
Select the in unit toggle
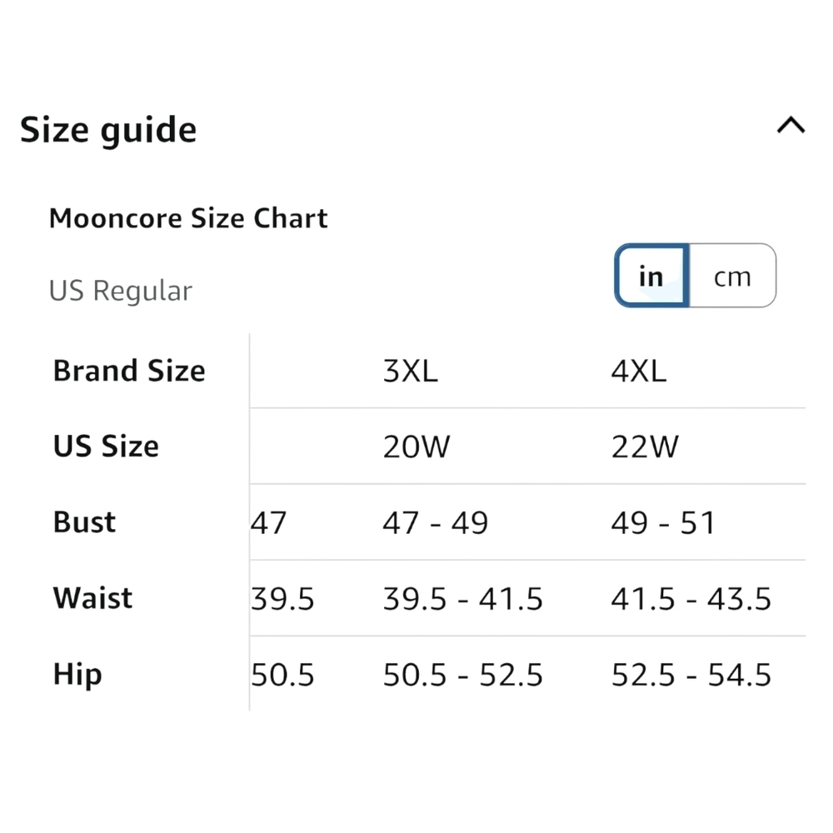click(652, 276)
